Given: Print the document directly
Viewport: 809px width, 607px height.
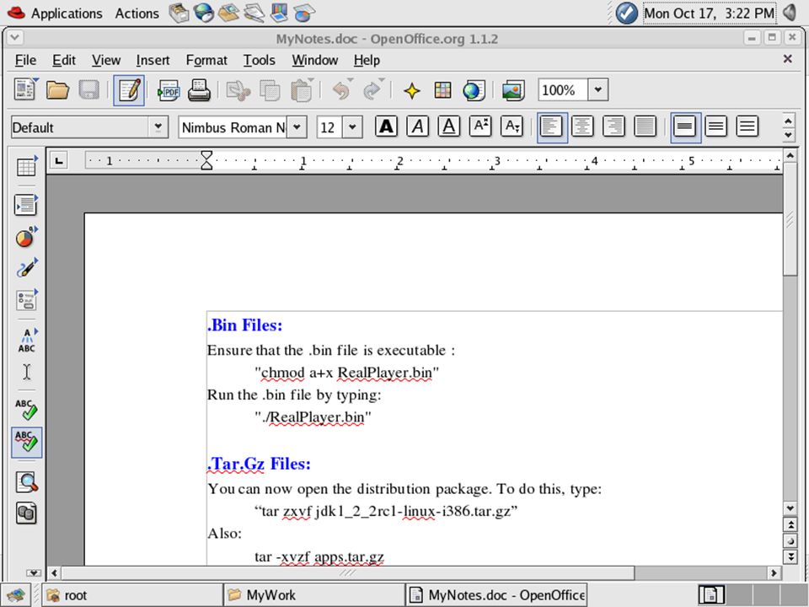Looking at the screenshot, I should point(199,90).
